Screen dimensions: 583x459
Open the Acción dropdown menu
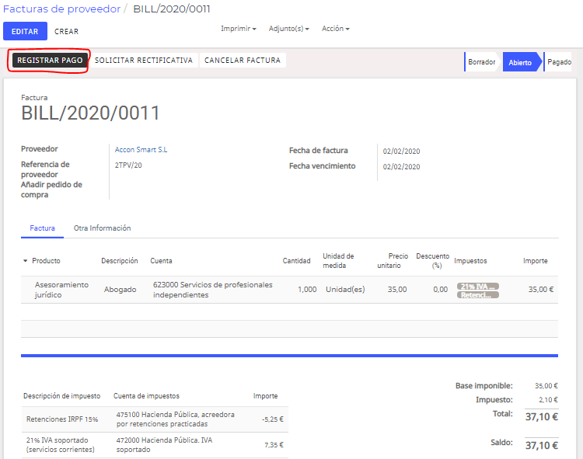click(335, 29)
